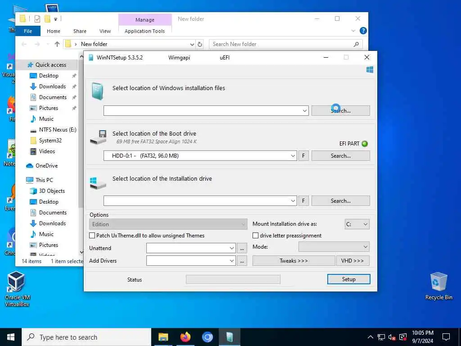Click the WinNTSetup title bar app icon
Image resolution: width=461 pixels, height=346 pixels.
(x=91, y=57)
